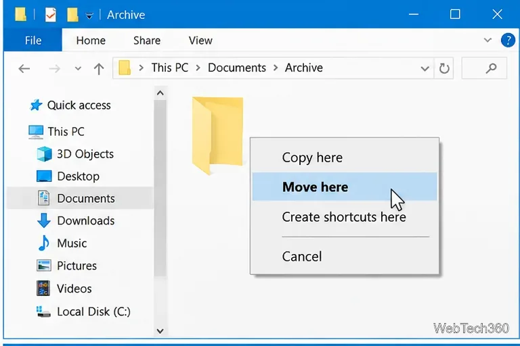Choose Create shortcuts here option

(x=345, y=217)
